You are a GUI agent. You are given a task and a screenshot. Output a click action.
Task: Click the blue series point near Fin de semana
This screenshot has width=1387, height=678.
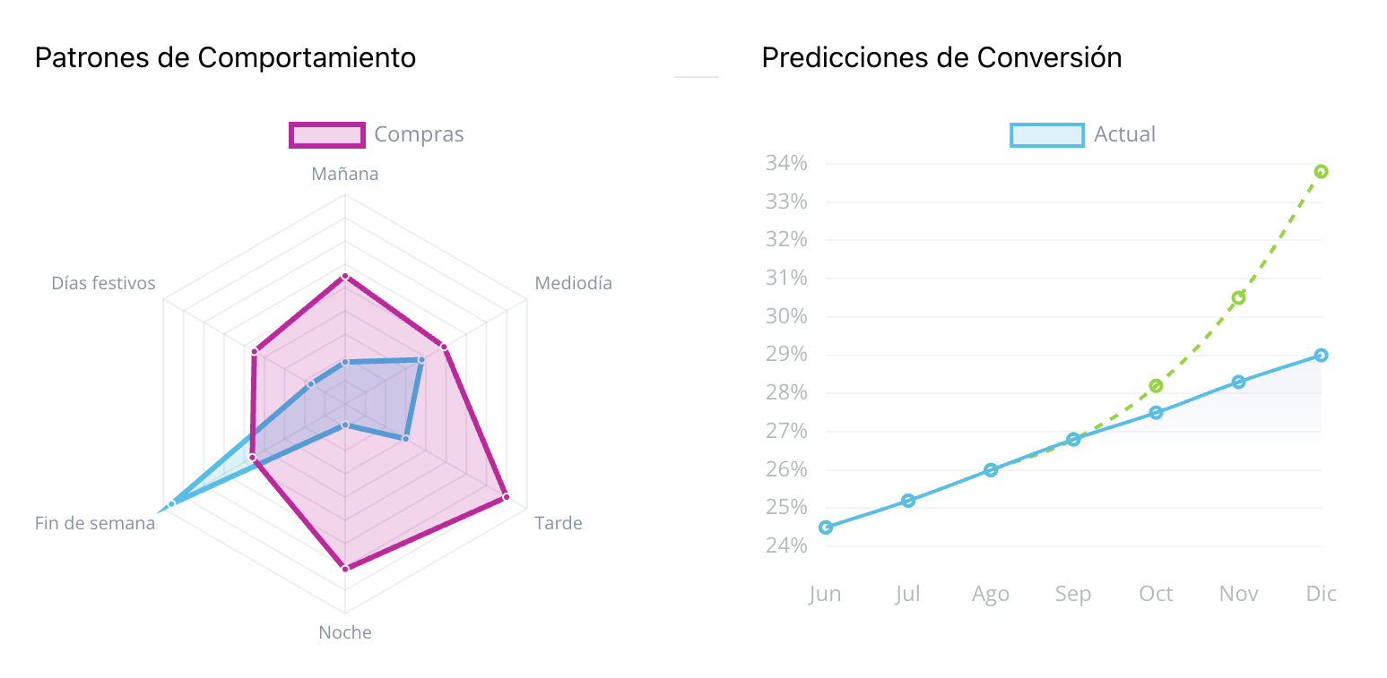coord(171,503)
